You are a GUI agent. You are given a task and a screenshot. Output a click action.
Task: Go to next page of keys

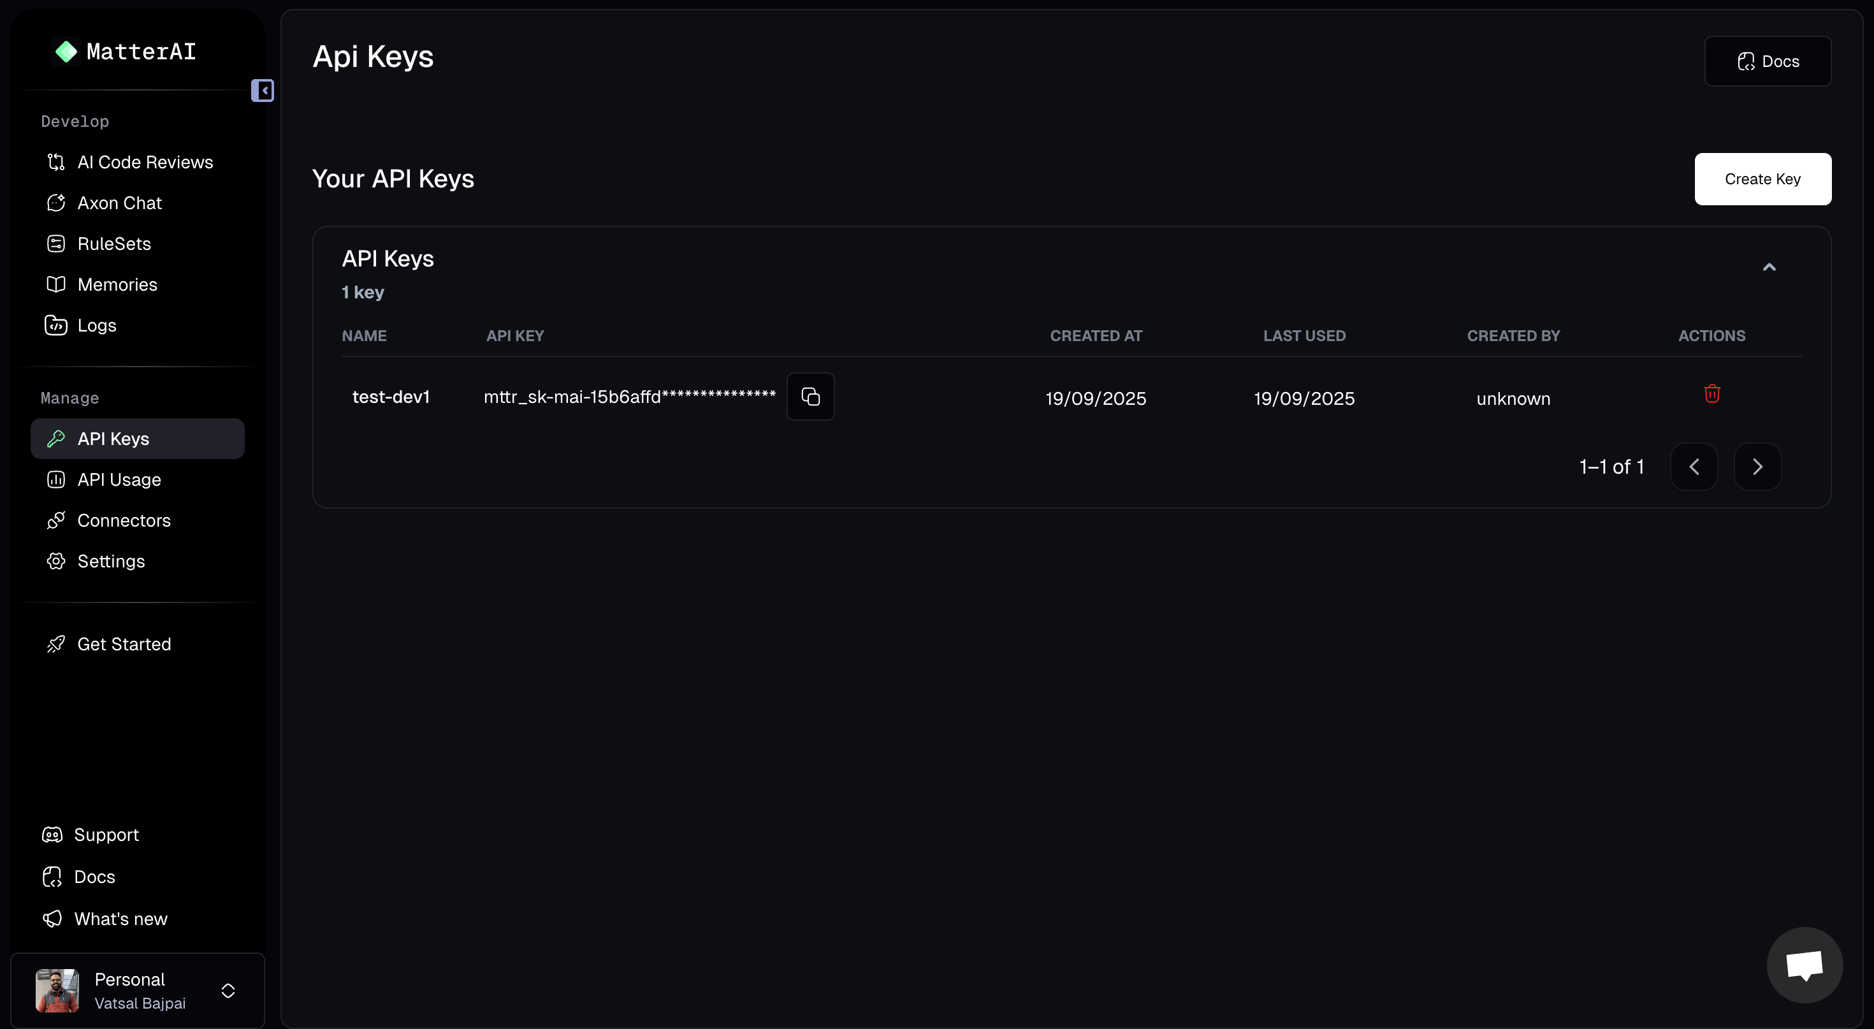click(x=1757, y=467)
